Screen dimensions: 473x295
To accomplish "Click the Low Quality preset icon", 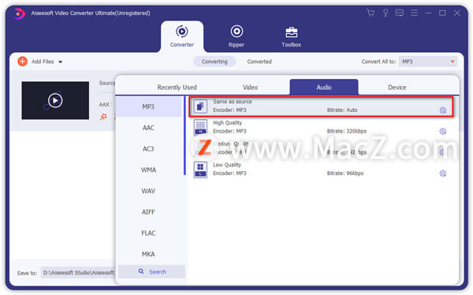I will 200,170.
